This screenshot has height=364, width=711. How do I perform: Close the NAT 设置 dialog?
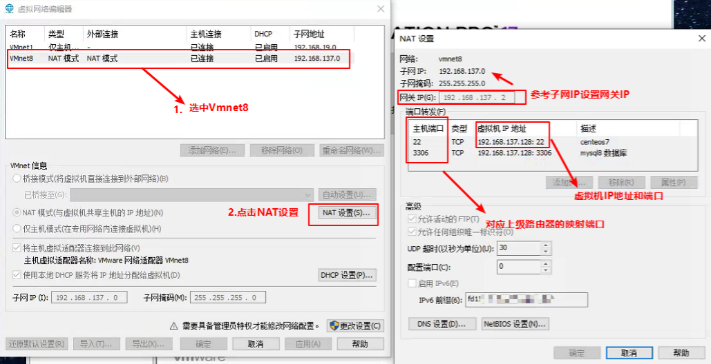(701, 39)
